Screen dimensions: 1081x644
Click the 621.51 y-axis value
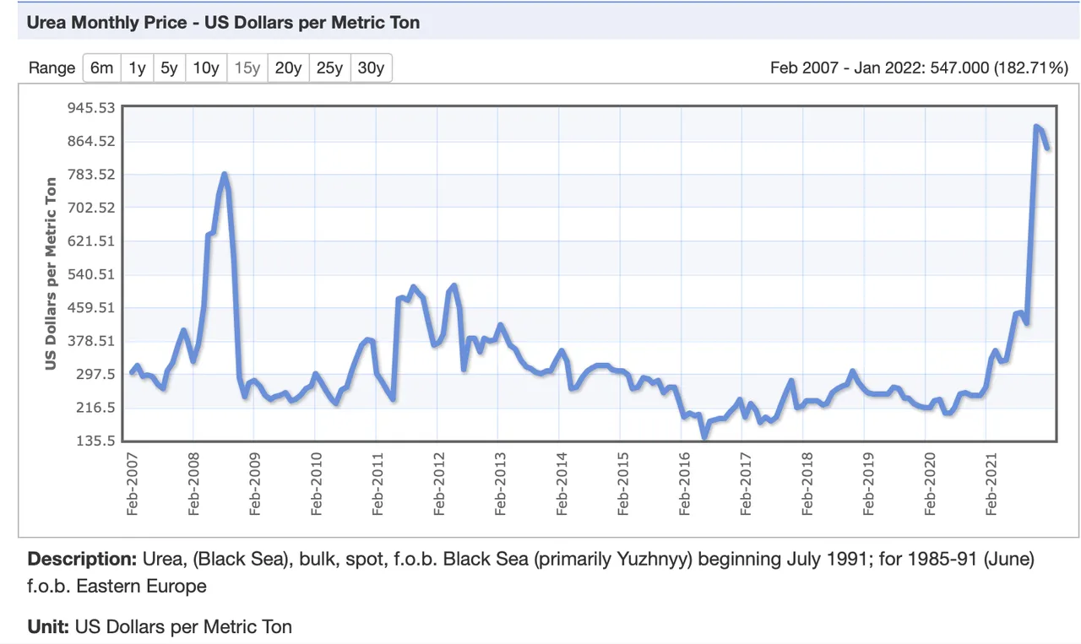click(92, 241)
